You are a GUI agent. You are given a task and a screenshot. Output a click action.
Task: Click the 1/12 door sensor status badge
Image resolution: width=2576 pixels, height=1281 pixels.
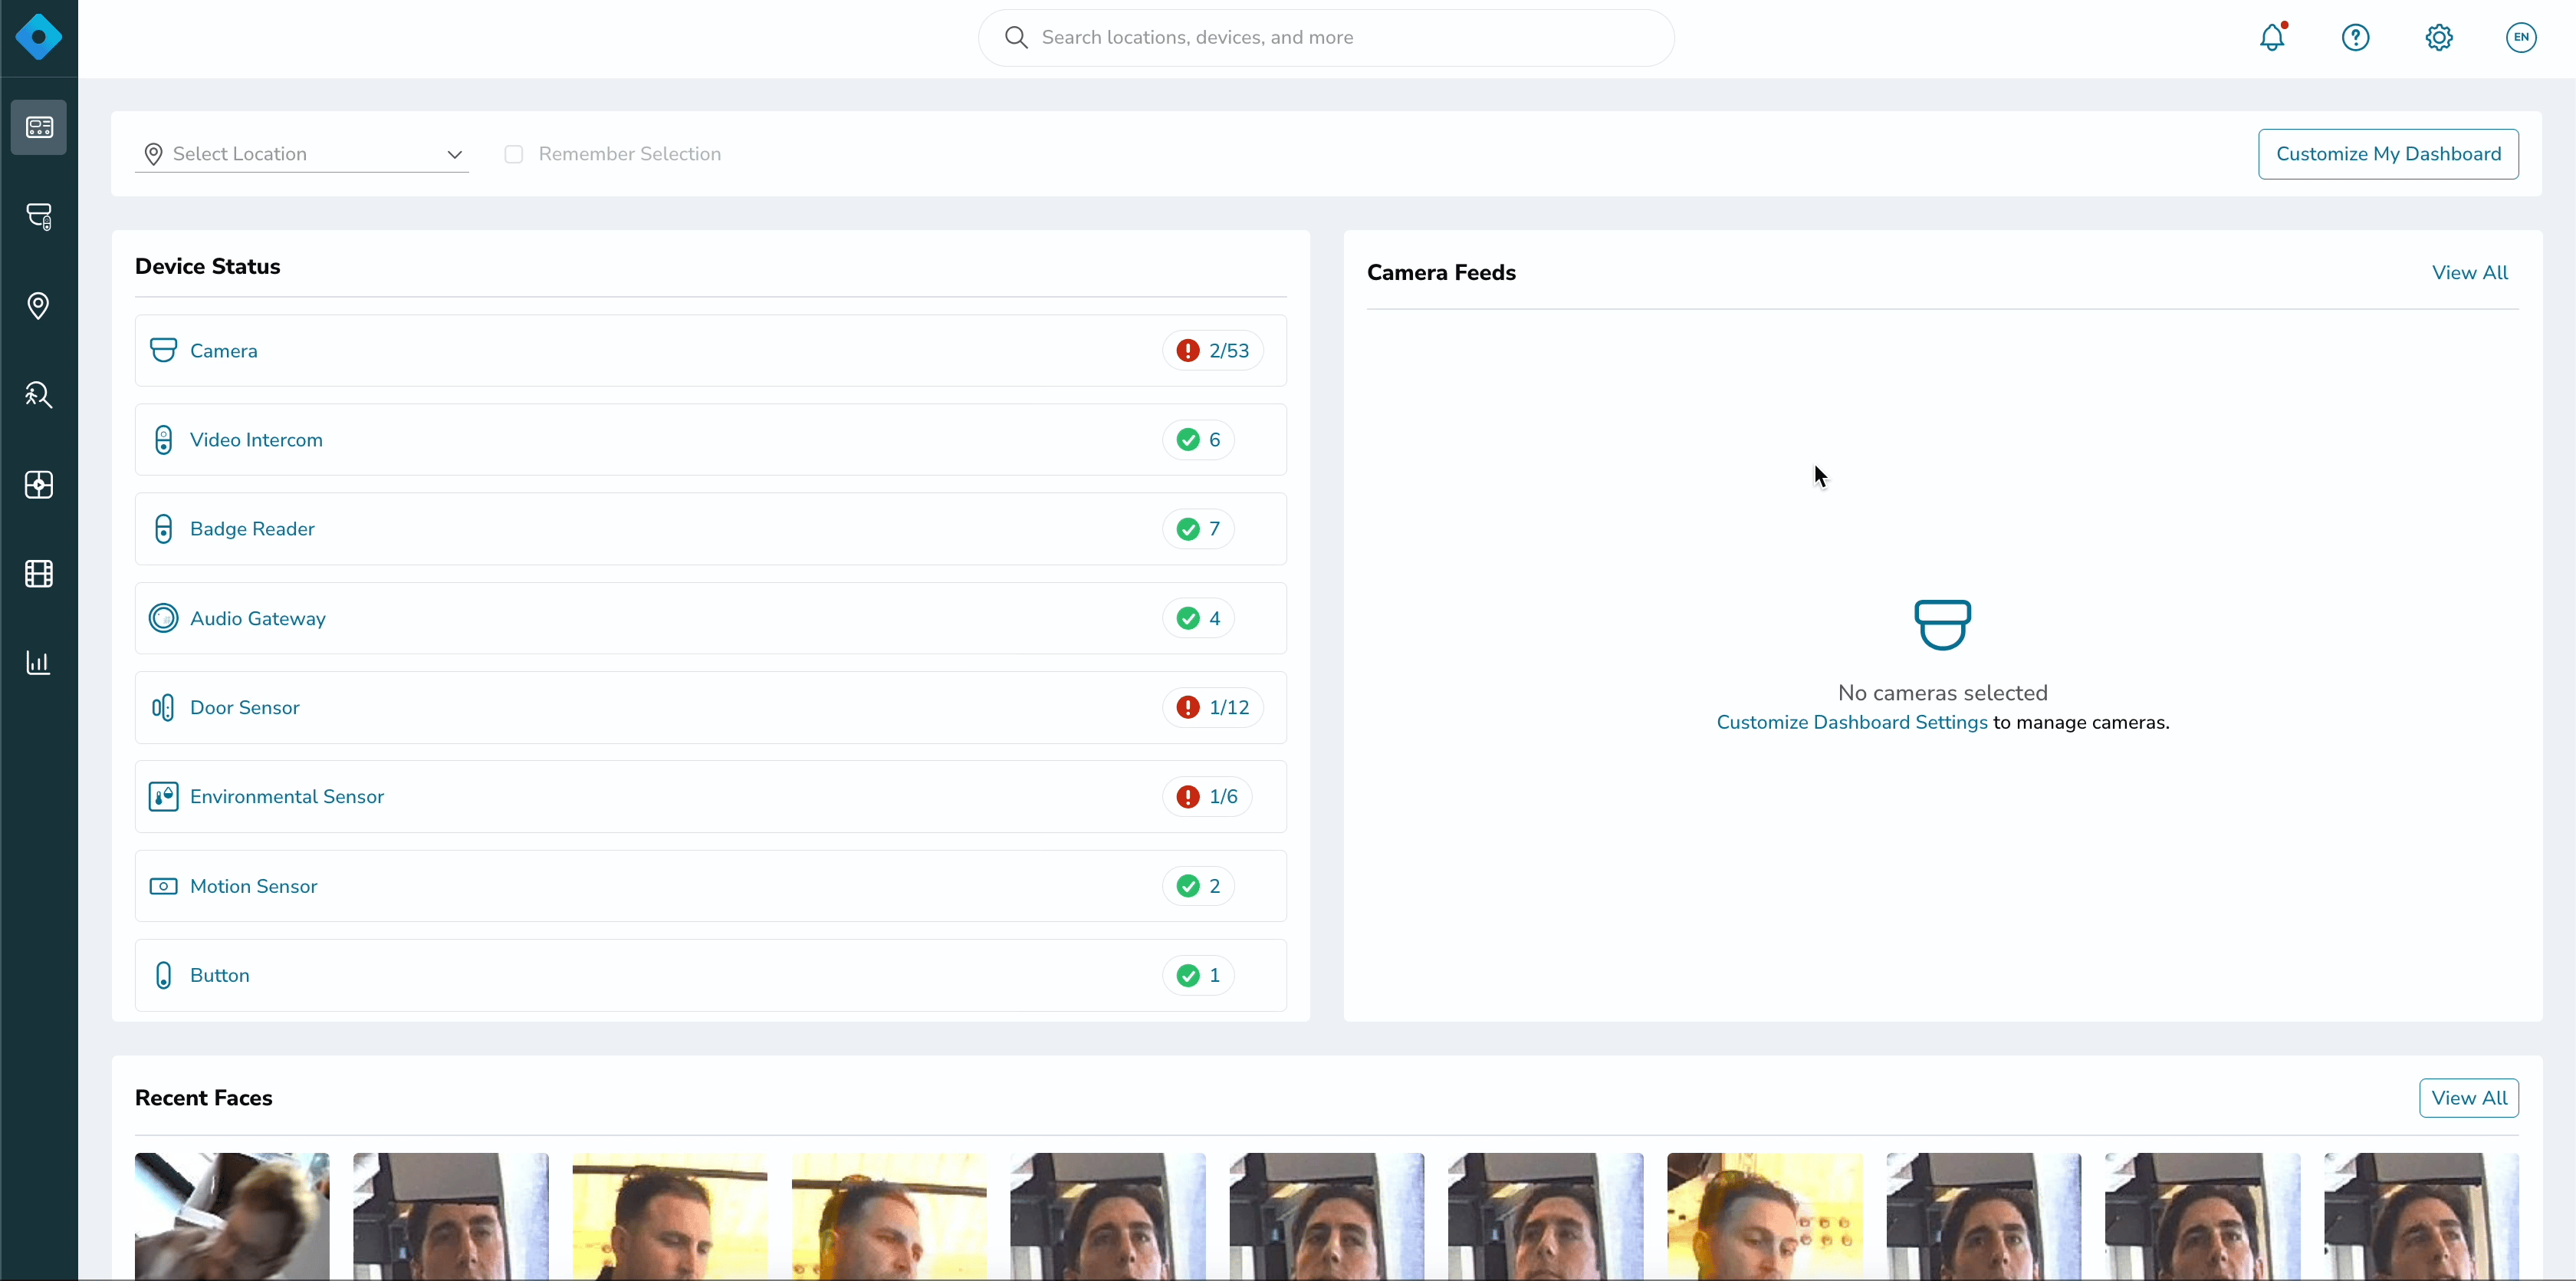(x=1212, y=707)
